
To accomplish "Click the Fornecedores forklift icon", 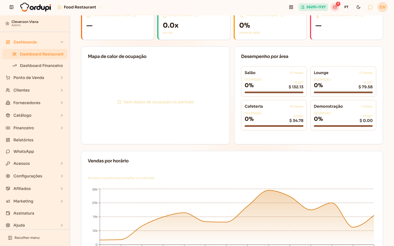I will pos(8,103).
